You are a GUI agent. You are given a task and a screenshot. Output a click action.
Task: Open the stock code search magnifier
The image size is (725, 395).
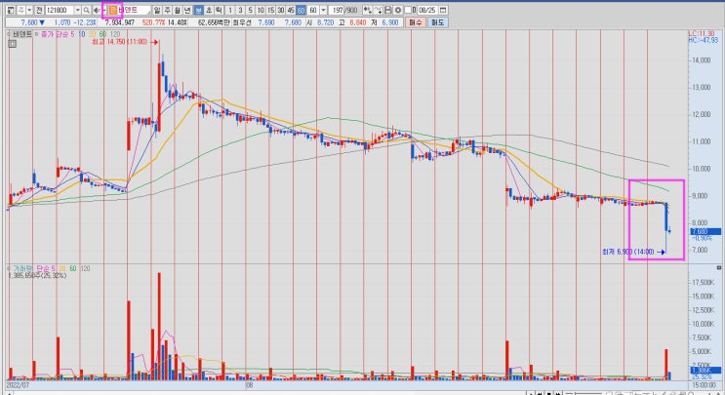[x=86, y=10]
